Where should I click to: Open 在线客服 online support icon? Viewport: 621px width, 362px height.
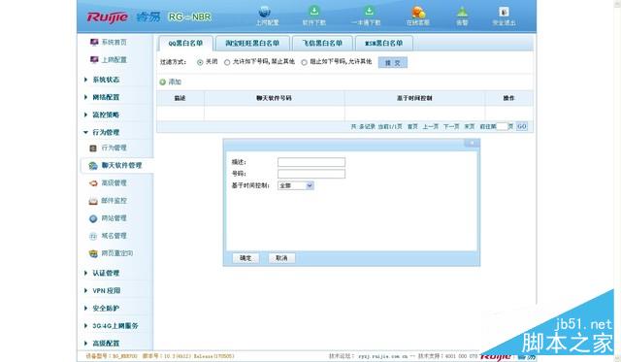[418, 12]
